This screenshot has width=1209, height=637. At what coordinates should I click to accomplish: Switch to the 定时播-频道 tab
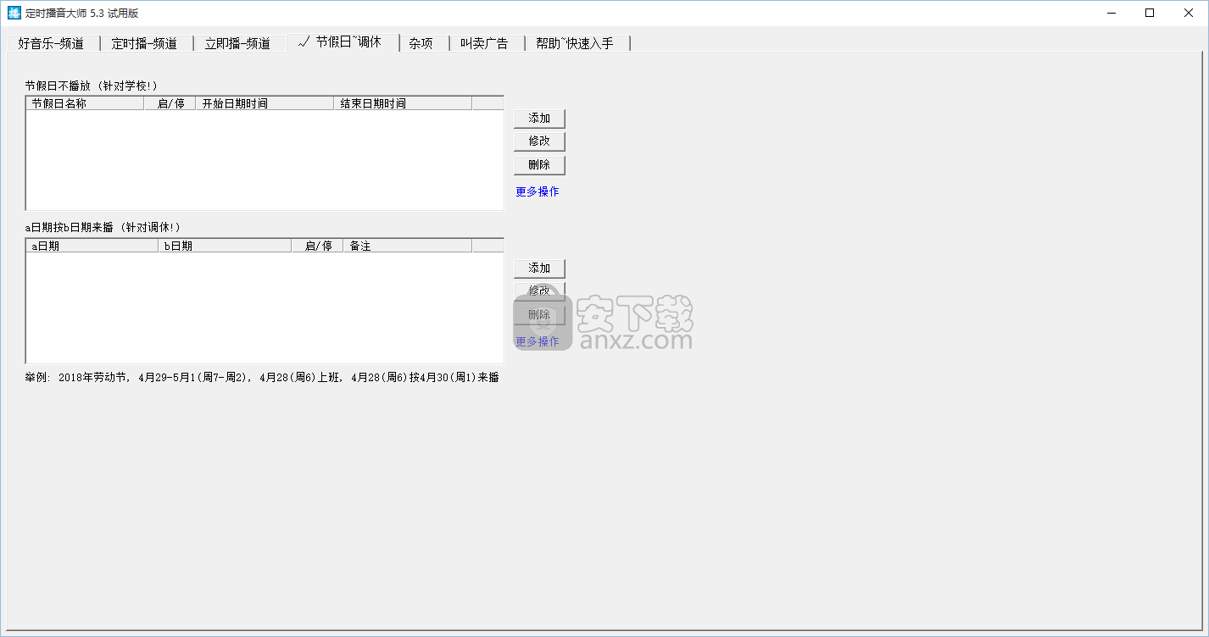coord(146,43)
